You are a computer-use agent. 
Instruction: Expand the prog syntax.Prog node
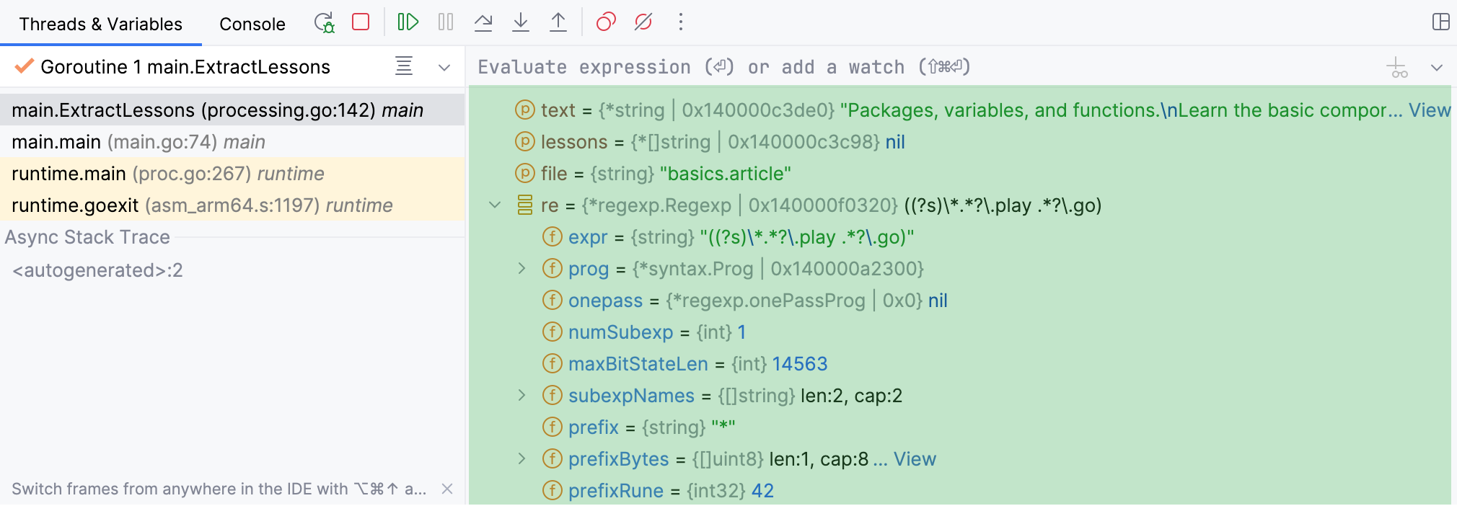[x=521, y=268]
